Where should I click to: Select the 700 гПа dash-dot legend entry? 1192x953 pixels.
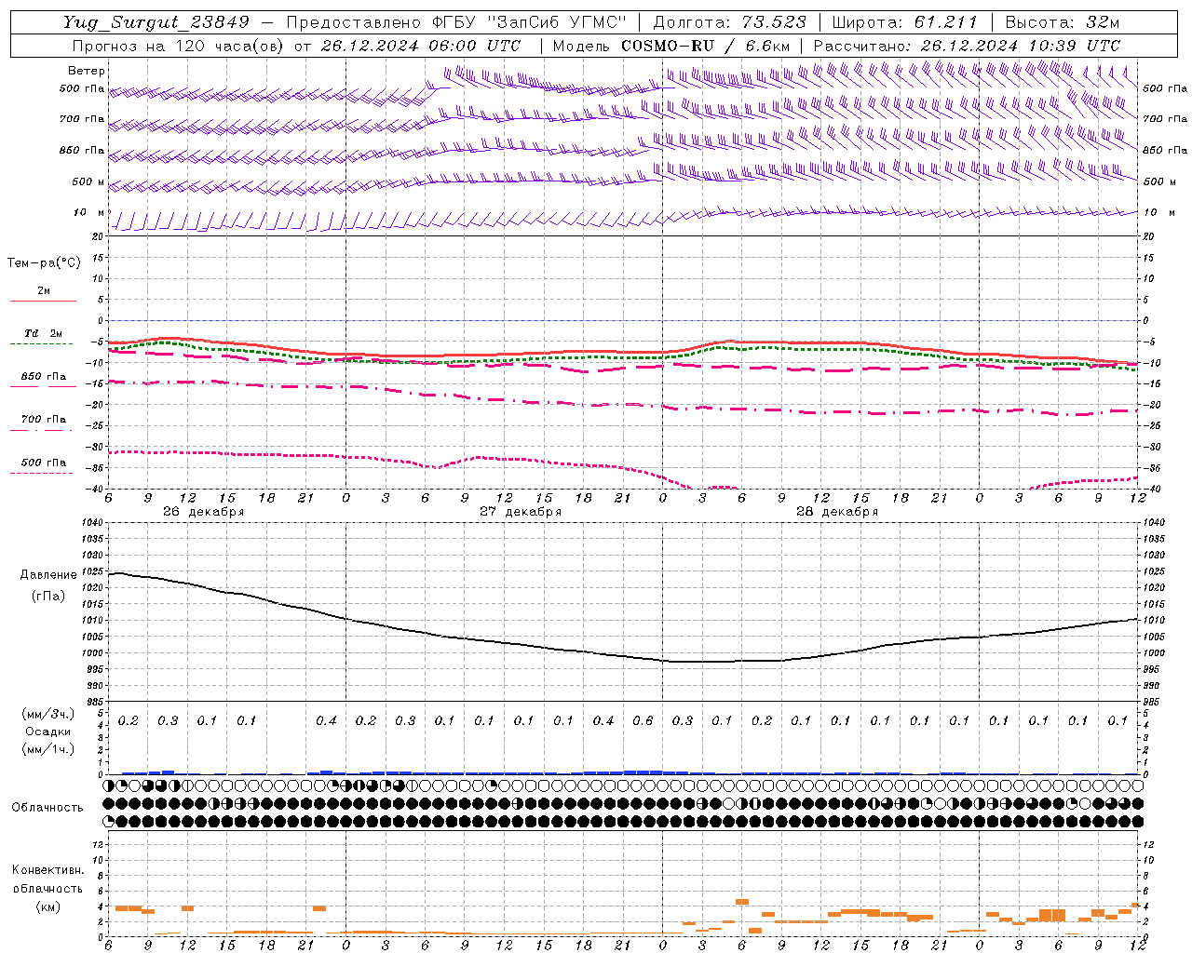pyautogui.click(x=43, y=423)
